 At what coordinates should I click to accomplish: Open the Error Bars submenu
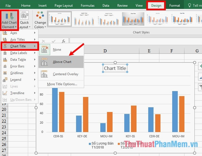coord(20,66)
